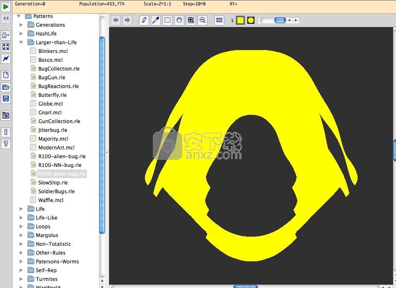Select the eyedropper Pick tool

pos(156,20)
